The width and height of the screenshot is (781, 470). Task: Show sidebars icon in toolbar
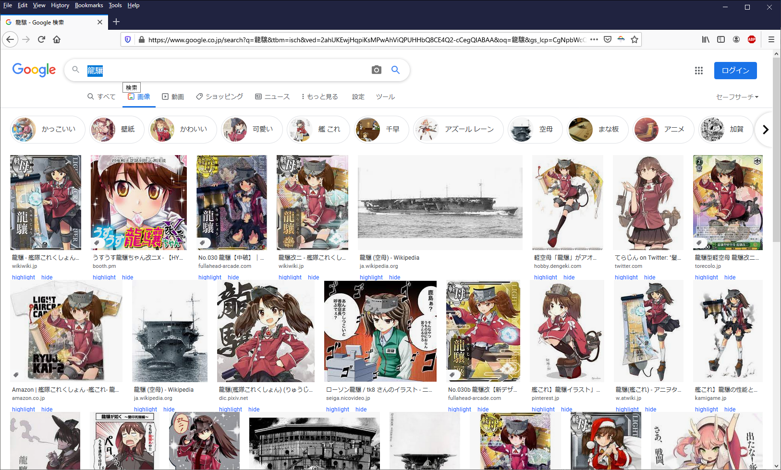(x=721, y=39)
